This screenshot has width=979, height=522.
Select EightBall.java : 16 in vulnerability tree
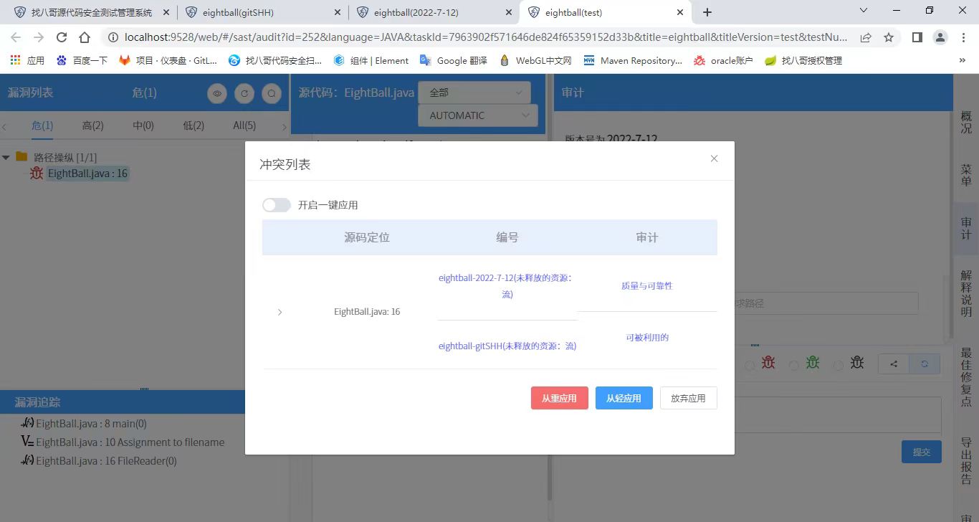click(x=87, y=174)
